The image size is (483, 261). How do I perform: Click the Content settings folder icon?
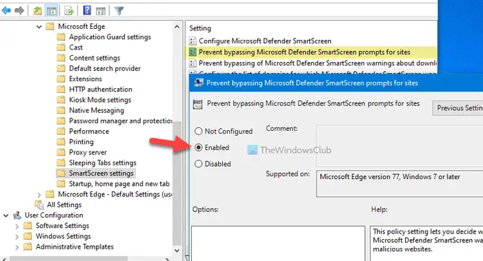coord(61,58)
